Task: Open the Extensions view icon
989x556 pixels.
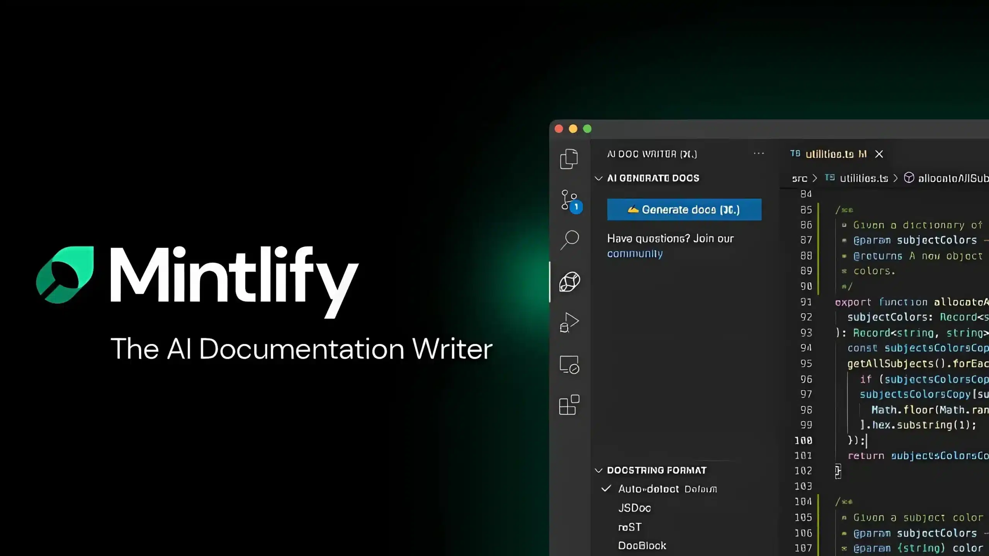Action: point(569,405)
